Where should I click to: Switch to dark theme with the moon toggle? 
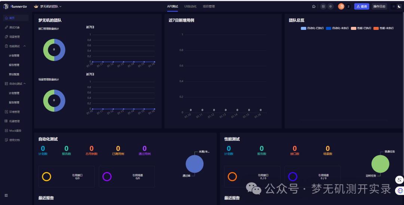click(400, 6)
